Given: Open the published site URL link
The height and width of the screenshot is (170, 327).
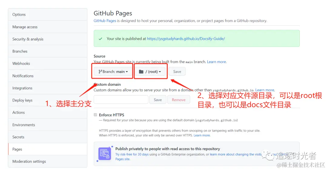Looking at the screenshot, I should [x=186, y=39].
